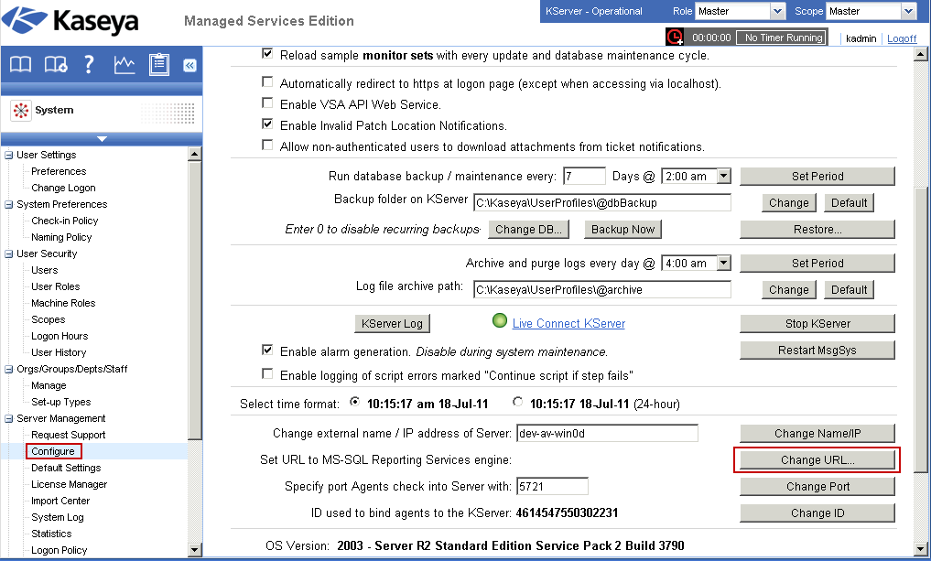The width and height of the screenshot is (931, 561).
Task: Open License Manager from the sidebar
Action: pos(69,484)
